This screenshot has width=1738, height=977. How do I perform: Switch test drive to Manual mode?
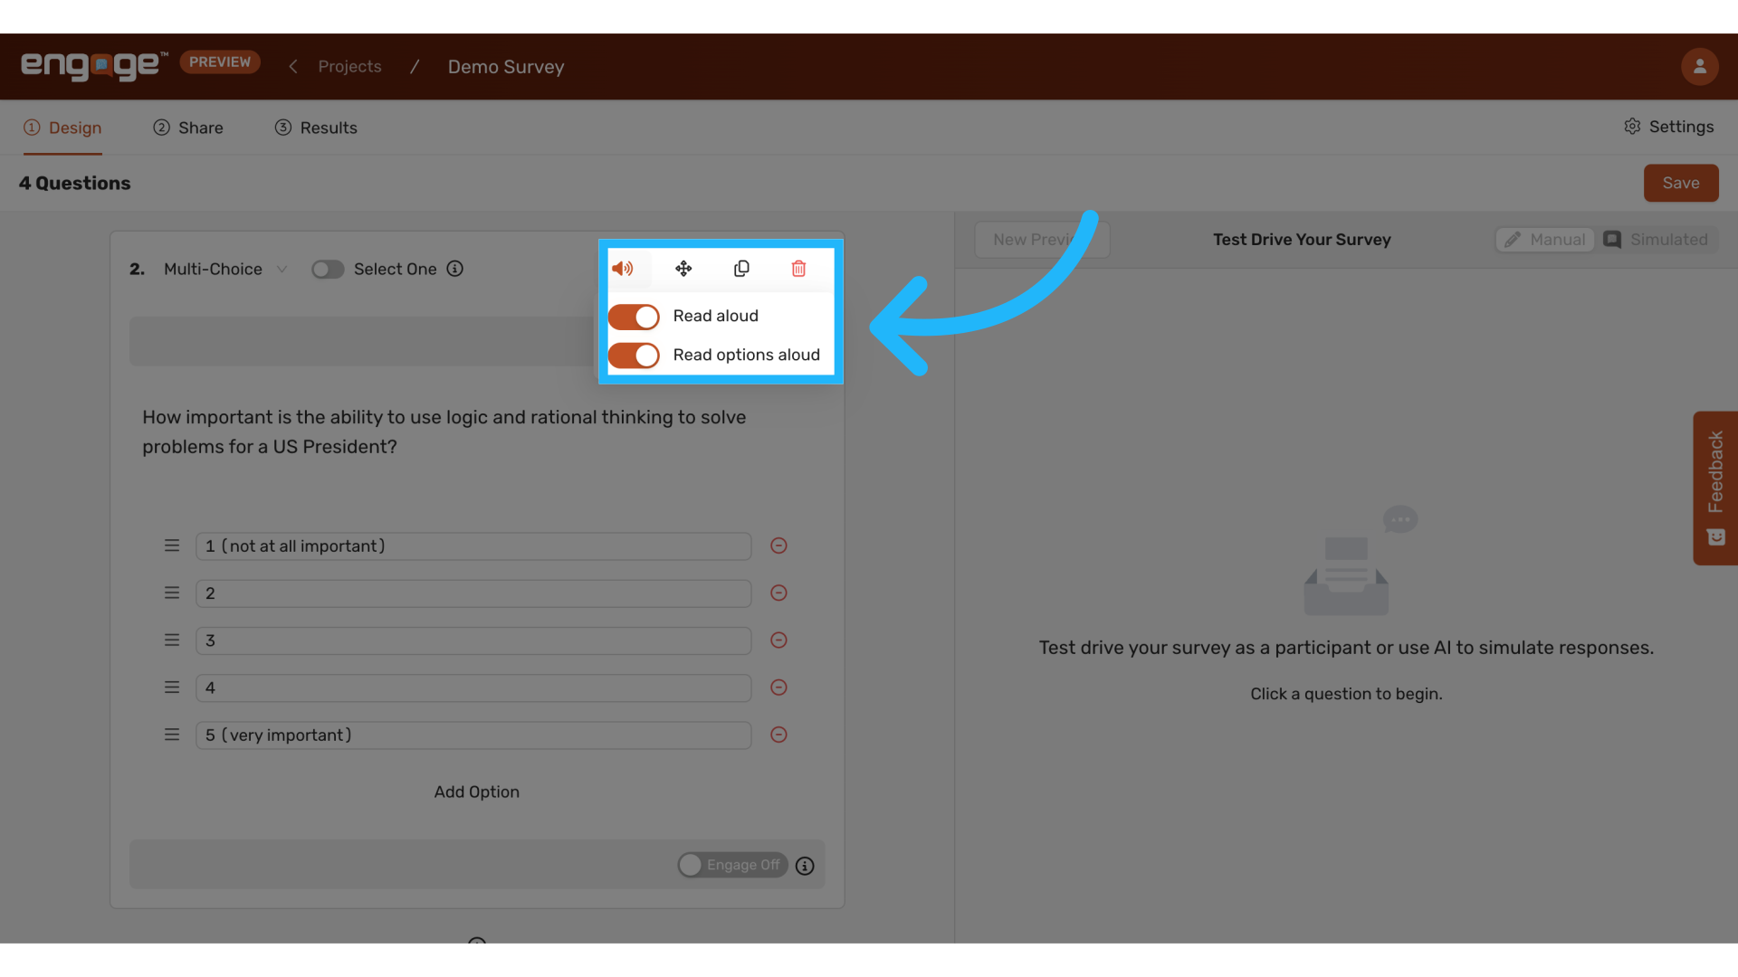point(1544,240)
